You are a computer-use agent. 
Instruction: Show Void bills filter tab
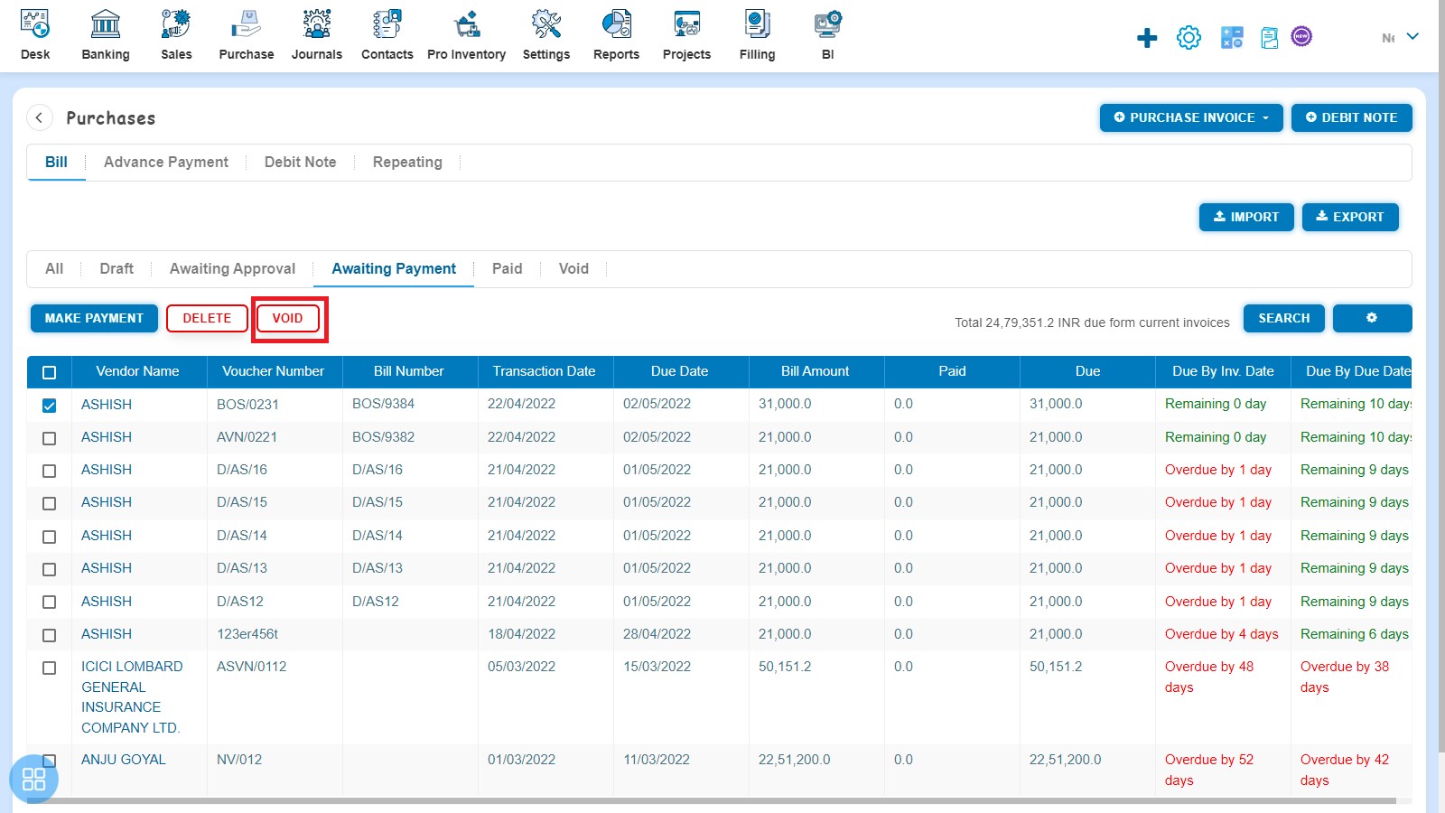tap(573, 268)
